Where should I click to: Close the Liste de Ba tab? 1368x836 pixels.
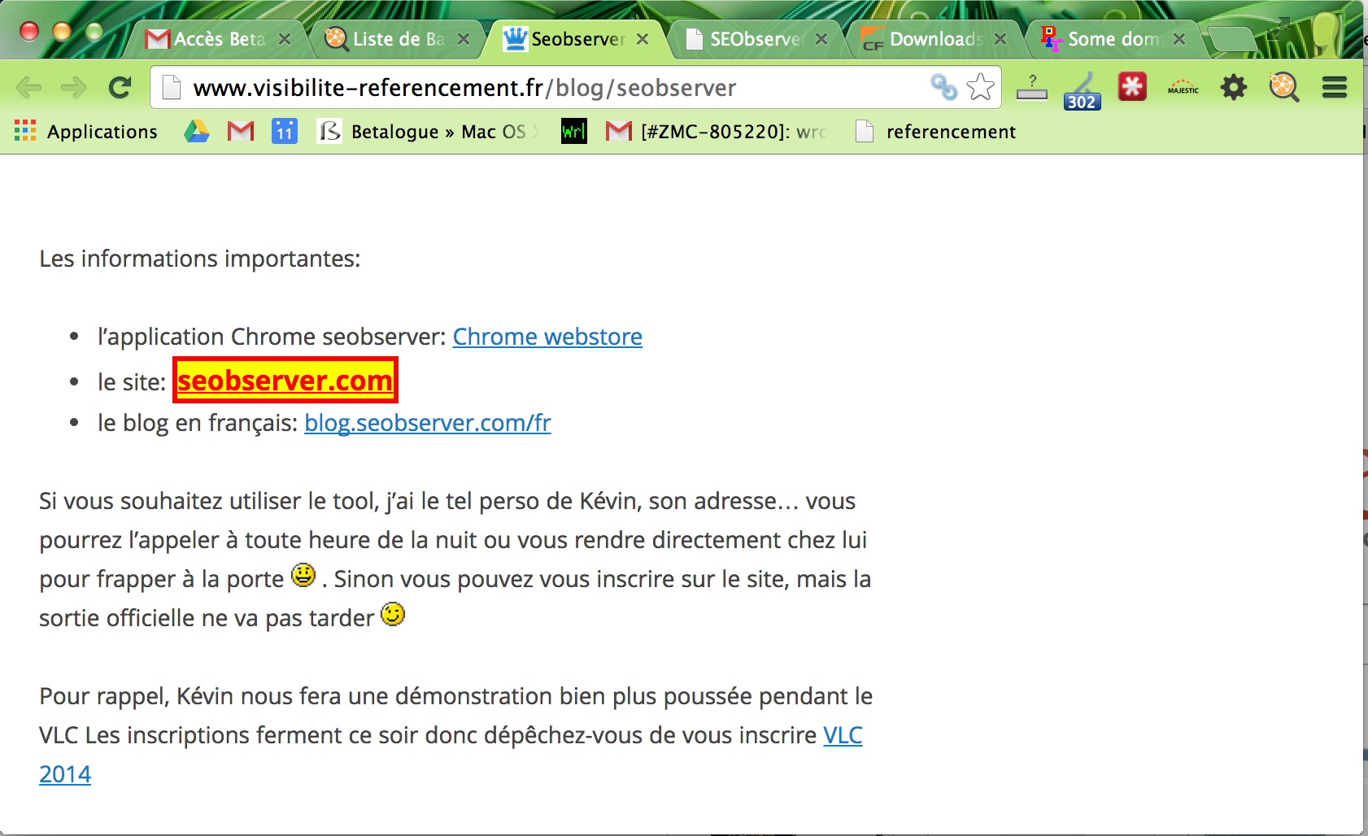(463, 39)
